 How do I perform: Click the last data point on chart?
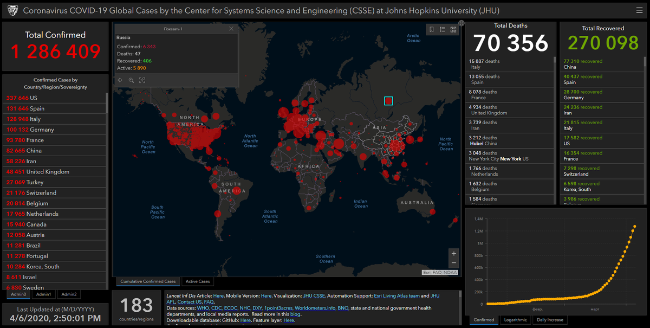[635, 227]
